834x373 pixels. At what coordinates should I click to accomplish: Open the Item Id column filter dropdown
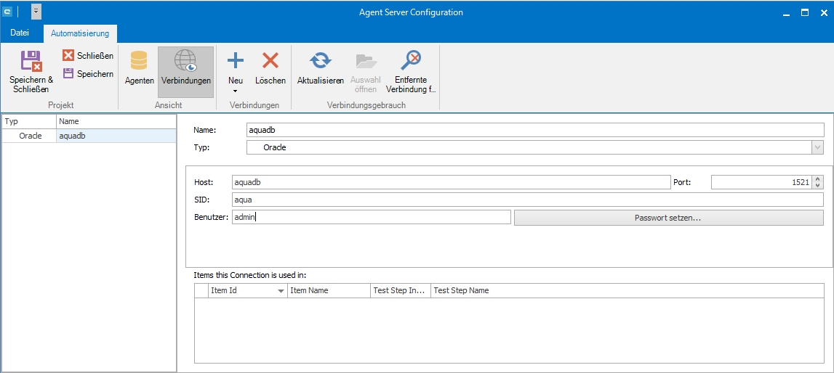[281, 291]
